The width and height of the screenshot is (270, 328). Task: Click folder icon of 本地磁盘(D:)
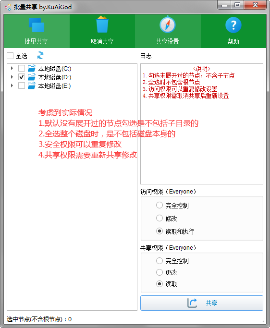pyautogui.click(x=32, y=77)
